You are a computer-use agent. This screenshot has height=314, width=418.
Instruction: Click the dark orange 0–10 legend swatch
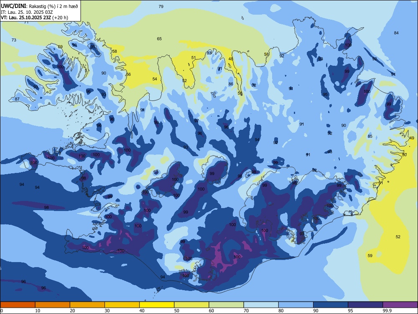click(x=18, y=305)
